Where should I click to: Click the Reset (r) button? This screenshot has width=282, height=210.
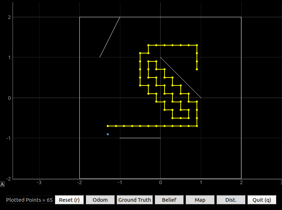click(x=69, y=200)
